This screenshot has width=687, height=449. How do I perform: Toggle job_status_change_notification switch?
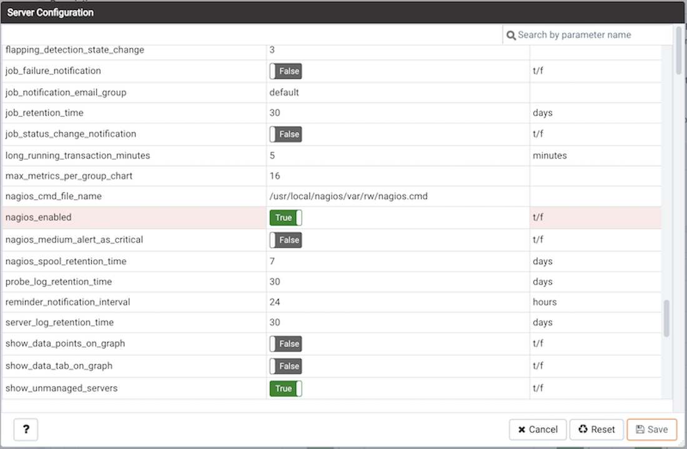[x=285, y=134]
